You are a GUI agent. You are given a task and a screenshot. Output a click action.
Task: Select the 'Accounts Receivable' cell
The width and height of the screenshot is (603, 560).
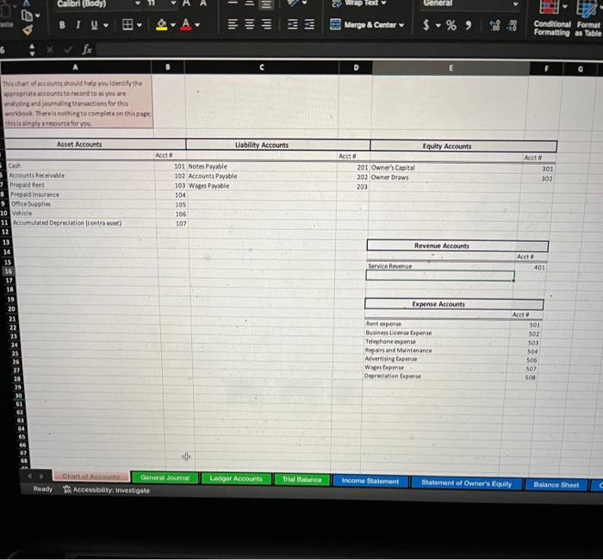(x=81, y=176)
